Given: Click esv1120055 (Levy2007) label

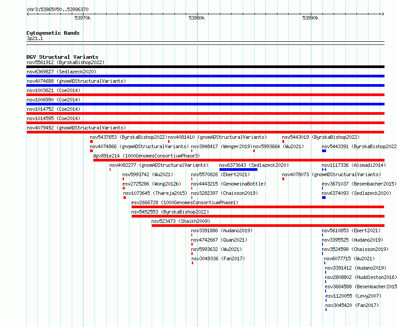Looking at the screenshot, I should pyautogui.click(x=353, y=296).
